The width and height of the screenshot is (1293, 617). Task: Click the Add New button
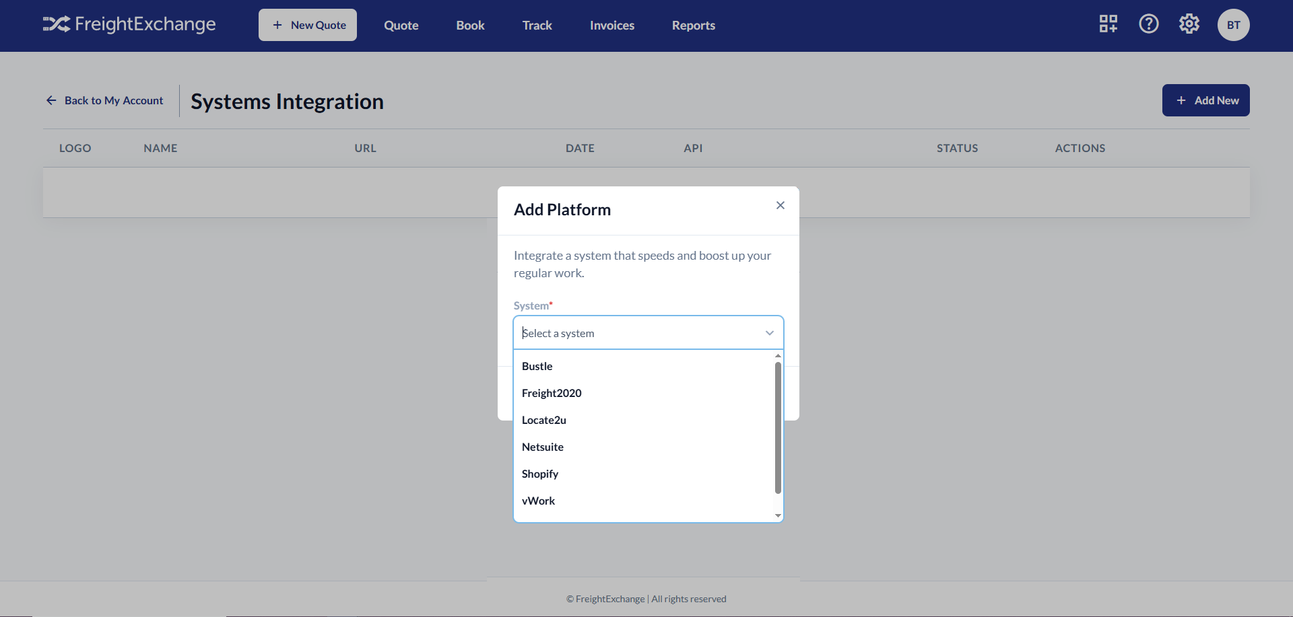tap(1206, 100)
